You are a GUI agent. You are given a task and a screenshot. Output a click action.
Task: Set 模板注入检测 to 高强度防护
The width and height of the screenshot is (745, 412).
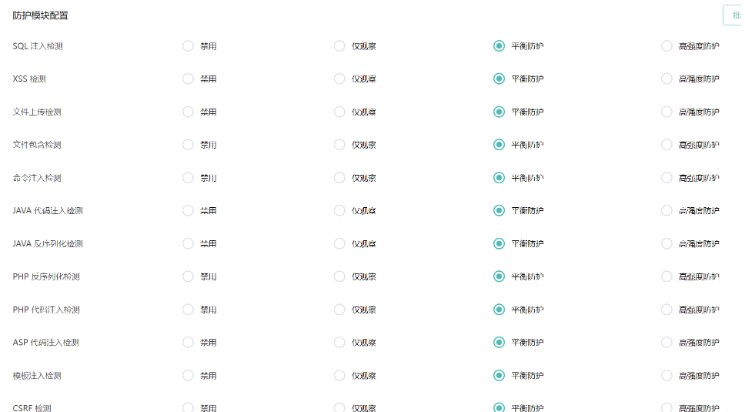[666, 376]
